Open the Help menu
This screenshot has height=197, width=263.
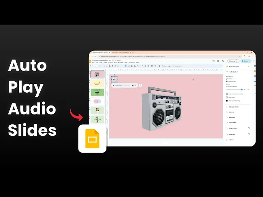coord(138,62)
